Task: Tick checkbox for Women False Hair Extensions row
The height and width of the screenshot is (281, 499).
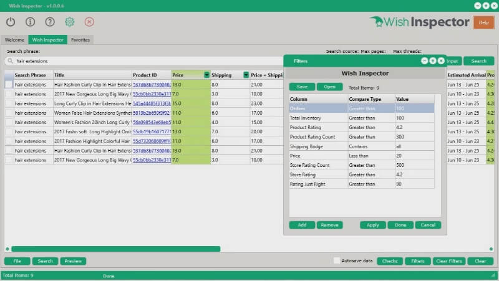Action: (9, 113)
